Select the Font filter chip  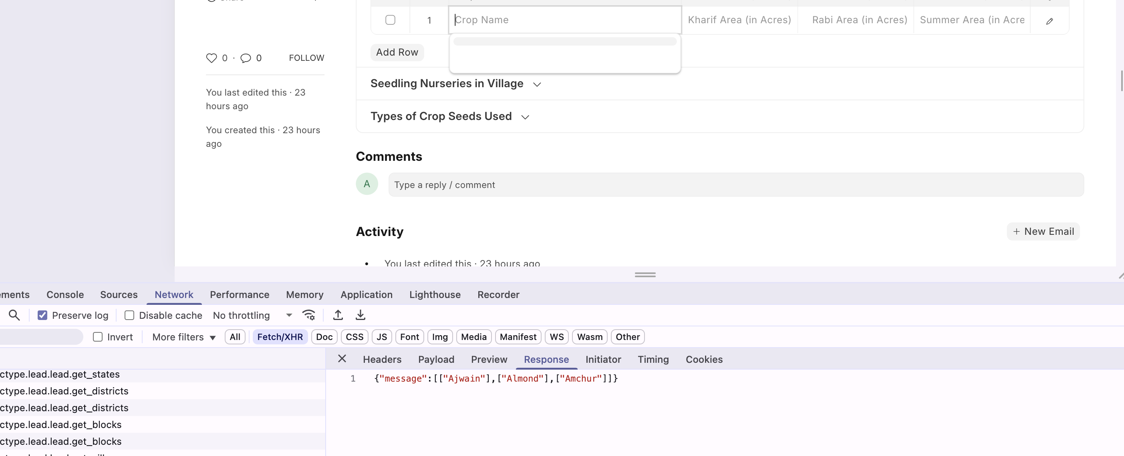(x=409, y=337)
